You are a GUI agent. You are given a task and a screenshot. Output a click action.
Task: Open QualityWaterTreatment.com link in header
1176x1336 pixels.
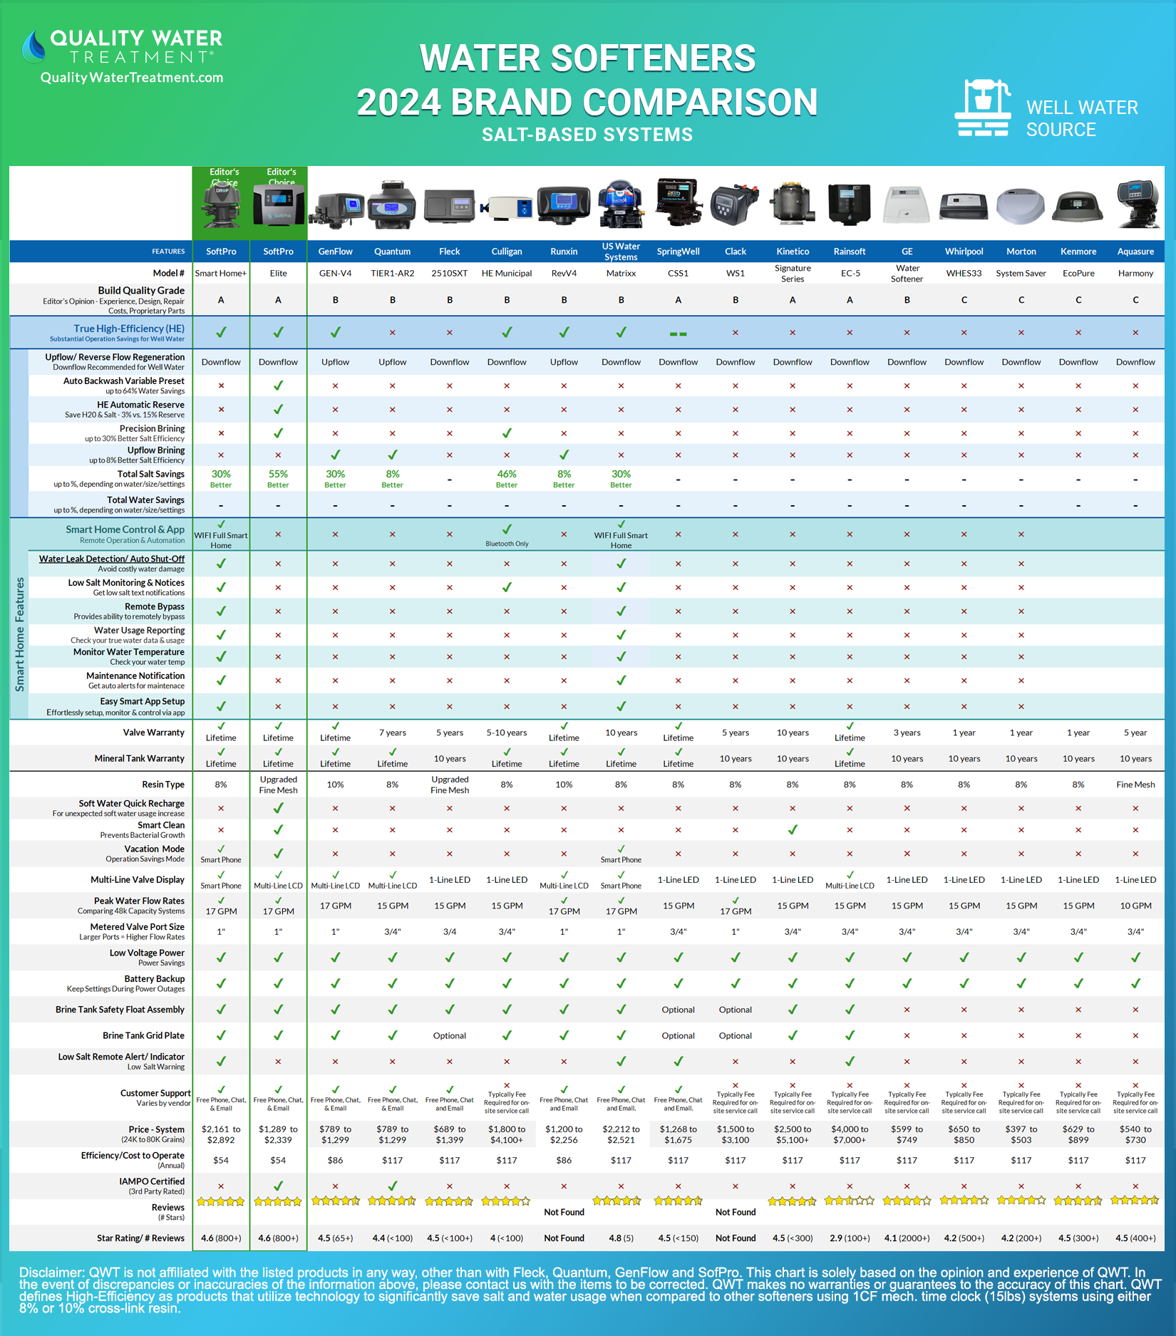(x=132, y=78)
